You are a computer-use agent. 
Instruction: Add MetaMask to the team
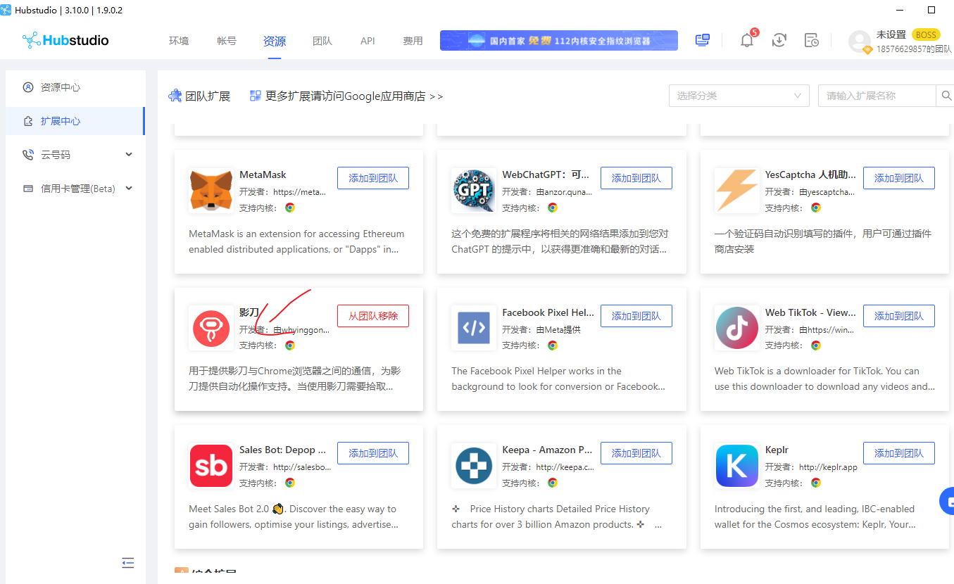(x=373, y=178)
